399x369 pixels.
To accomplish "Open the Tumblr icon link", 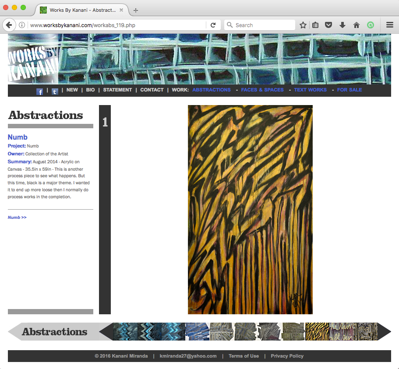I will [x=55, y=91].
